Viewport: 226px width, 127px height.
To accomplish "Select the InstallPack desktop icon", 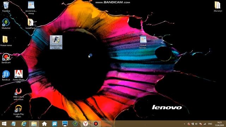I will [31, 24].
